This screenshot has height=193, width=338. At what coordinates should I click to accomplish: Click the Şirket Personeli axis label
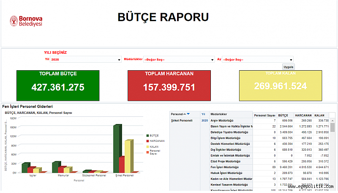[125, 176]
